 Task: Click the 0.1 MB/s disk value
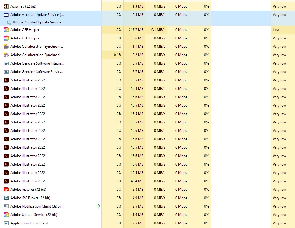tap(158, 30)
